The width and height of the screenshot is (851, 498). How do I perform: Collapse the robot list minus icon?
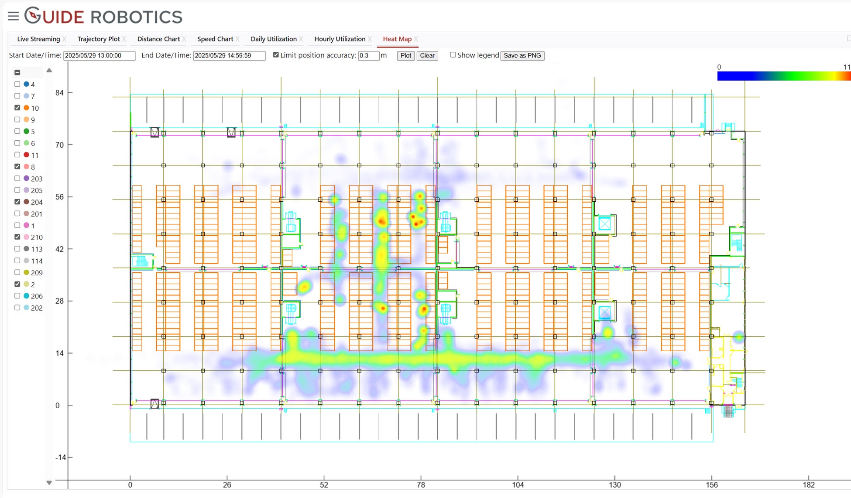[17, 72]
